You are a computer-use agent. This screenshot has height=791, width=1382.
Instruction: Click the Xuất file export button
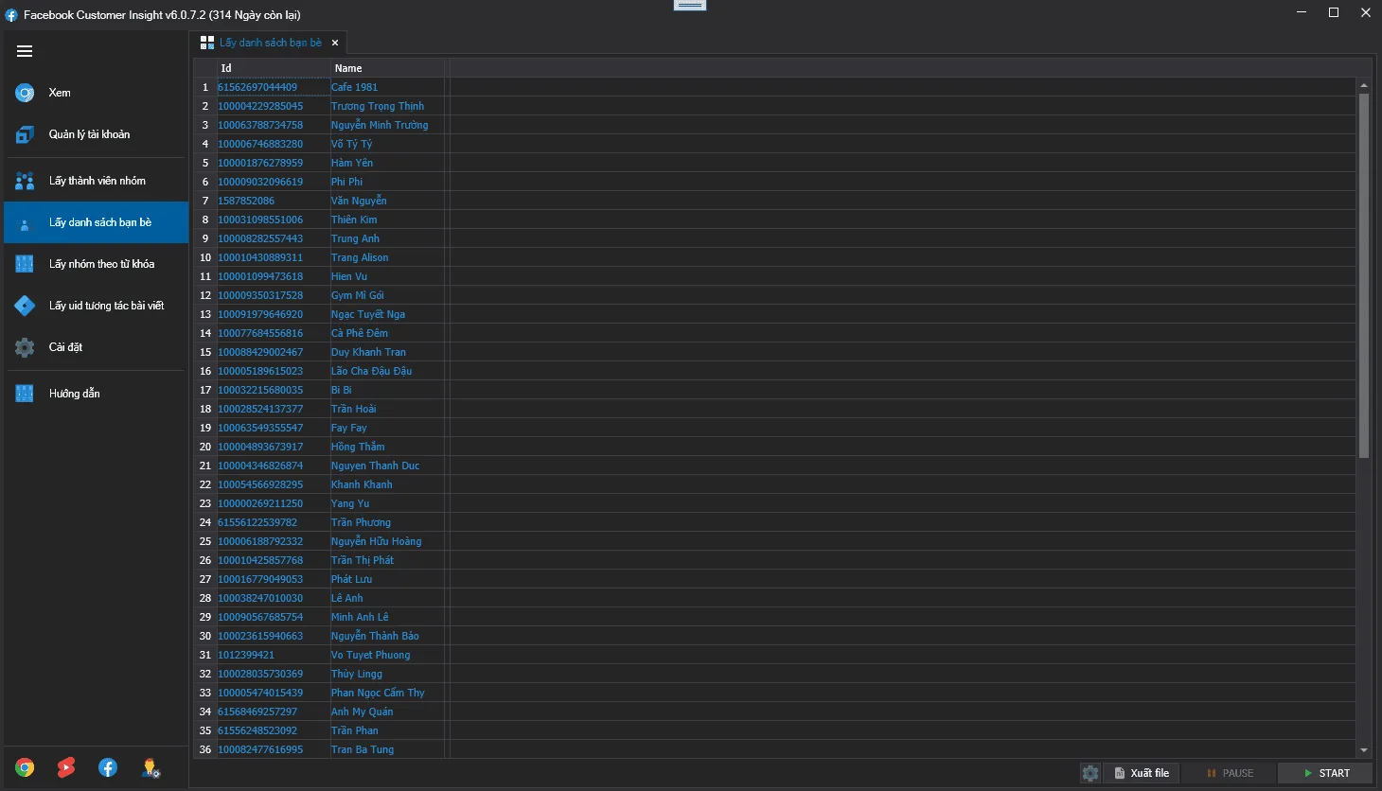[x=1141, y=773]
